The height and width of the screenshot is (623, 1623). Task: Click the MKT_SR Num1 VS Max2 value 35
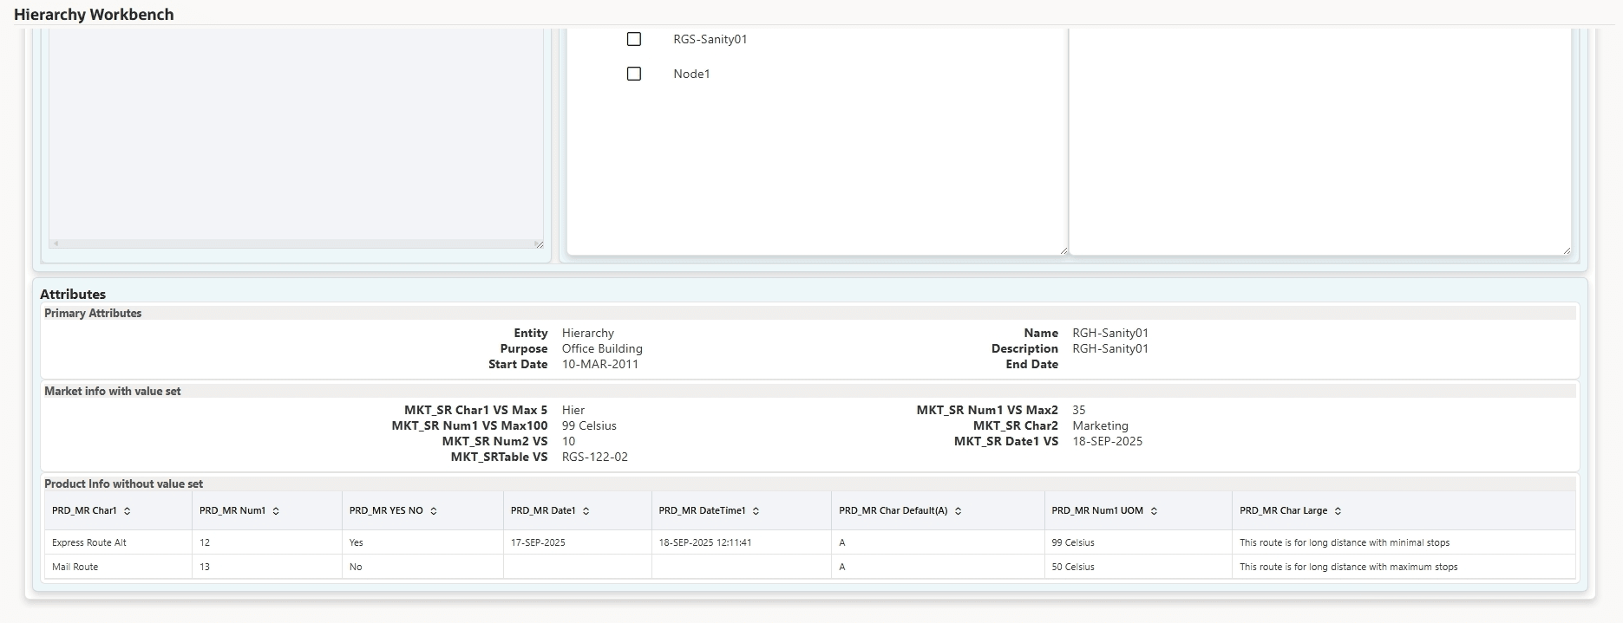coord(1079,410)
